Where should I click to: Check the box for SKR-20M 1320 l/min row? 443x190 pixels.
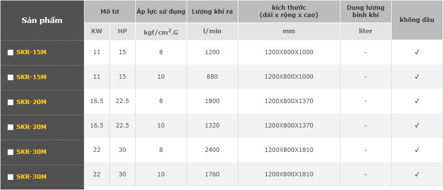(10, 127)
